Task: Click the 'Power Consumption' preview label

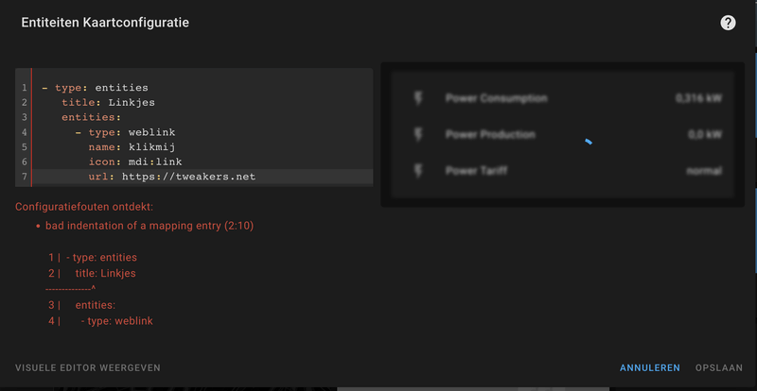Action: pos(496,98)
